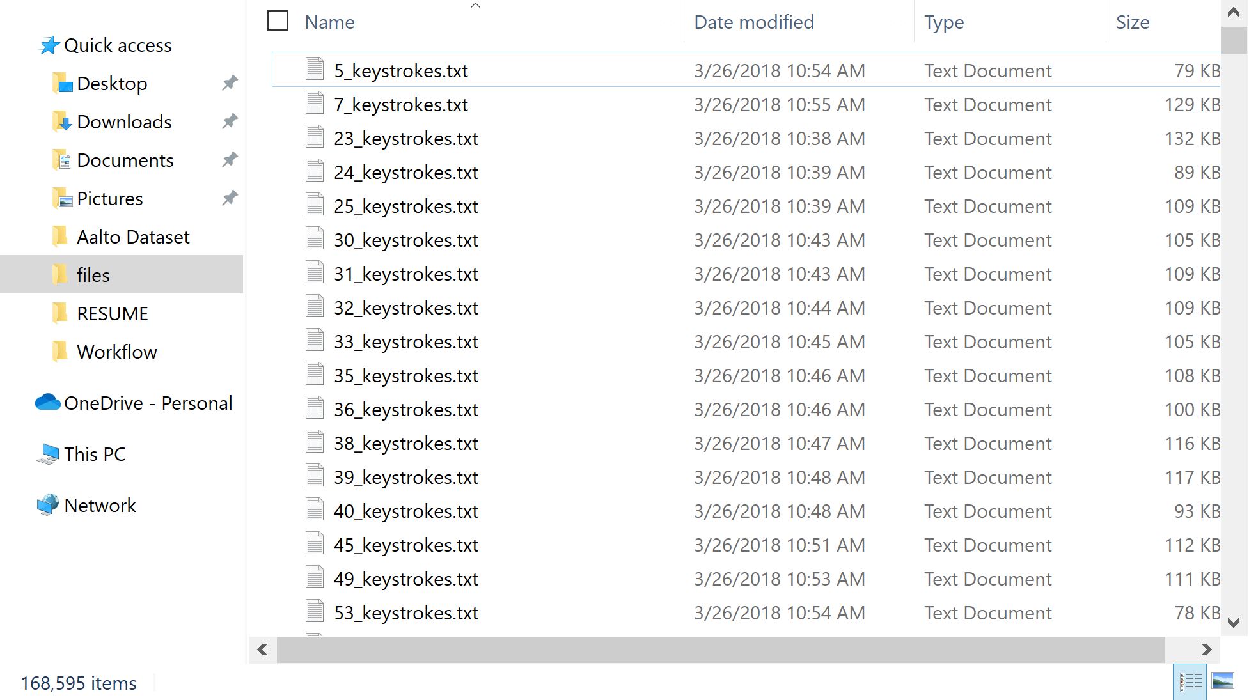The height and width of the screenshot is (700, 1249).
Task: Select file 5_keystrokes.txt
Action: [400, 71]
